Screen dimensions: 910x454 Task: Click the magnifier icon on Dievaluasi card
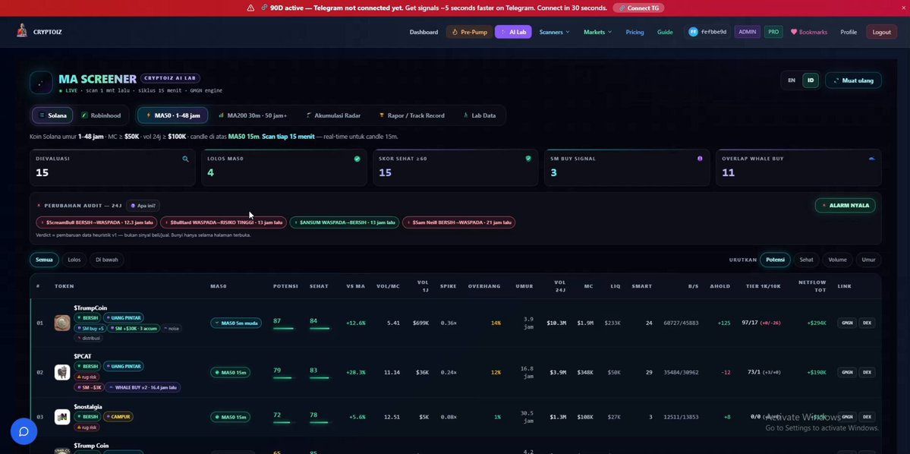(186, 159)
